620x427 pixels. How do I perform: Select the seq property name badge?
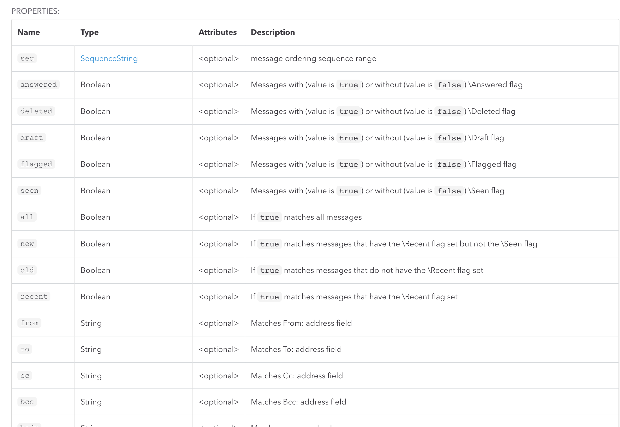coord(27,58)
